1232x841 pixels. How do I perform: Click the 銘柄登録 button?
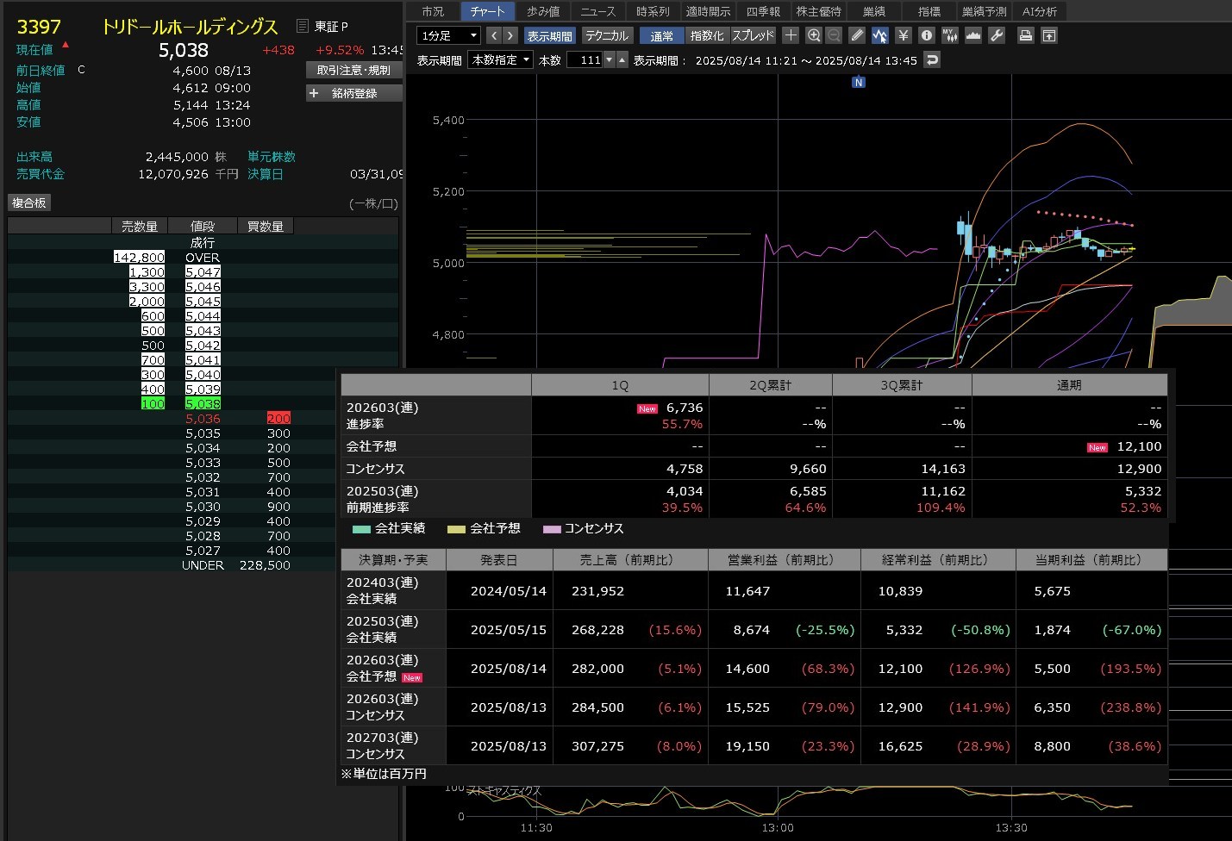[x=354, y=93]
